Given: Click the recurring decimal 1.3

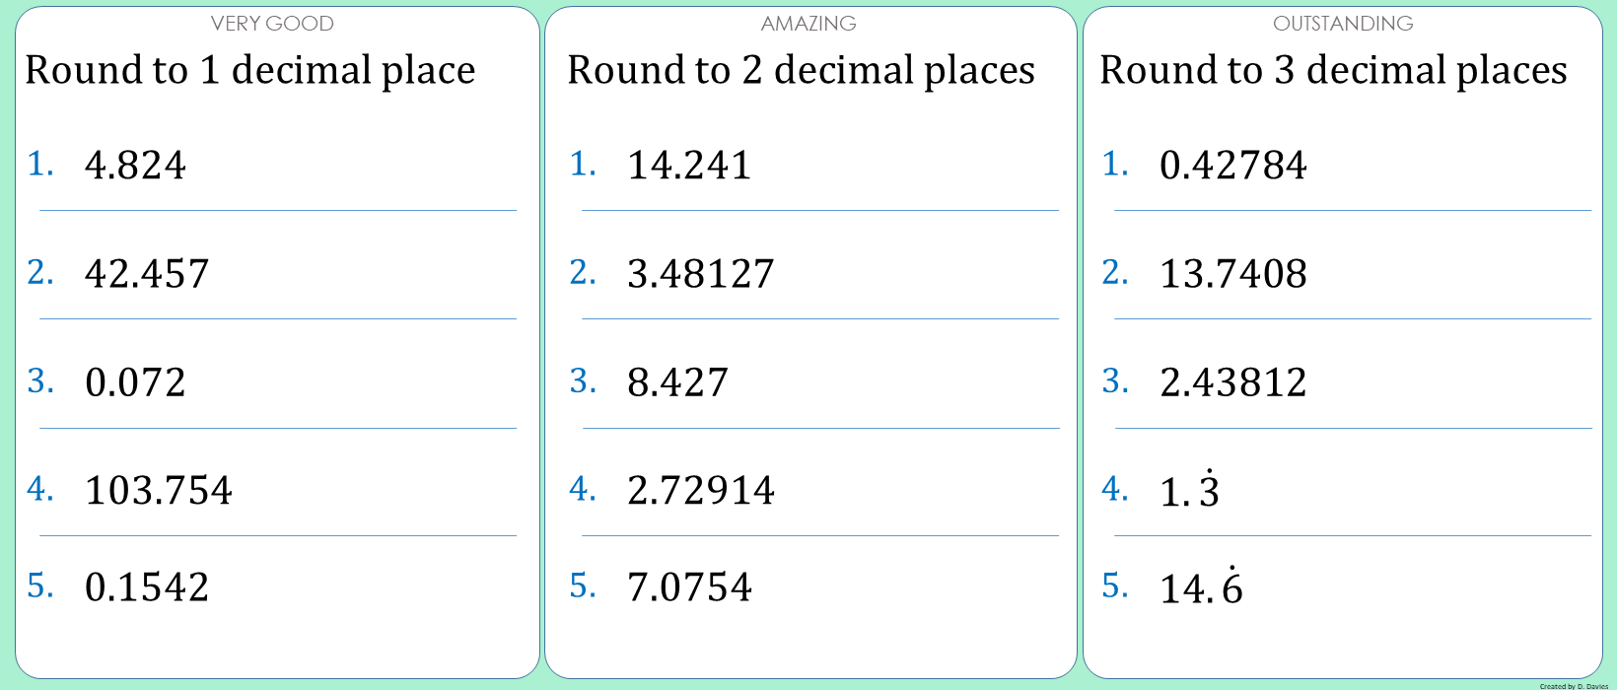Looking at the screenshot, I should pos(1190,491).
